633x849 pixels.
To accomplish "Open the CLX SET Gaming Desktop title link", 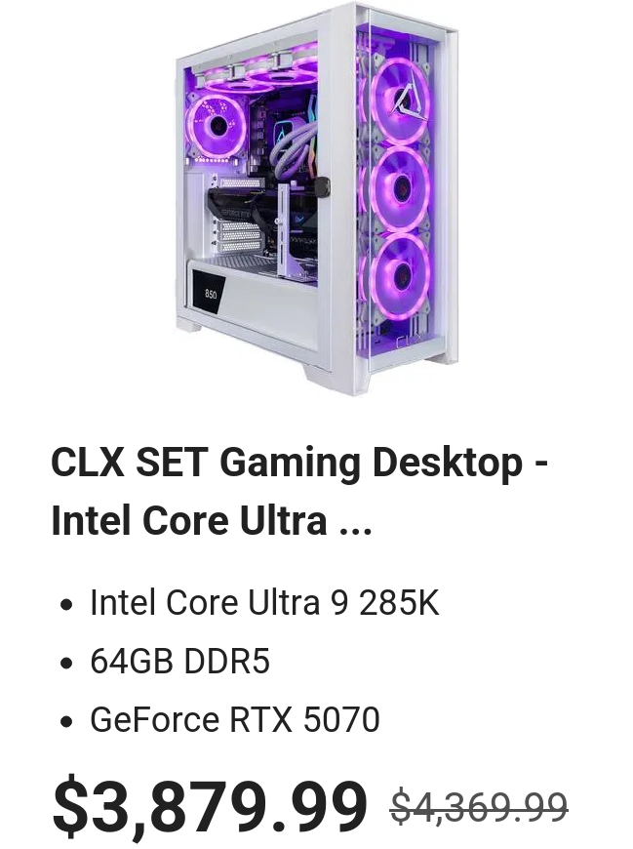I will click(x=299, y=491).
